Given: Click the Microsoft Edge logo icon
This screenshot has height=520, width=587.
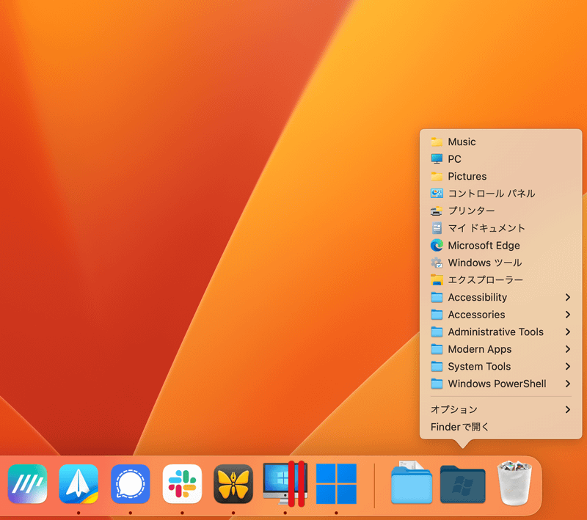Looking at the screenshot, I should [437, 246].
